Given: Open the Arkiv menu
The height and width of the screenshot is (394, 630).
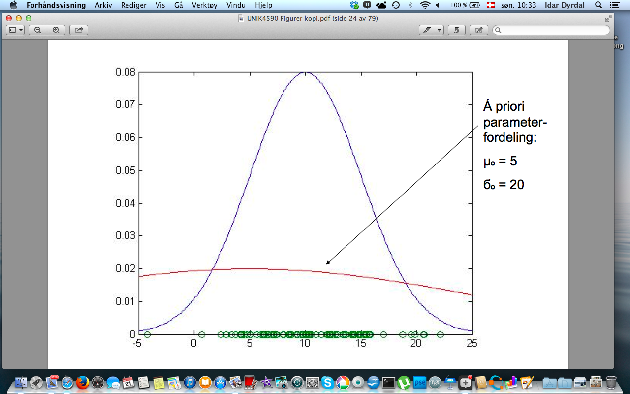Looking at the screenshot, I should tap(103, 5).
